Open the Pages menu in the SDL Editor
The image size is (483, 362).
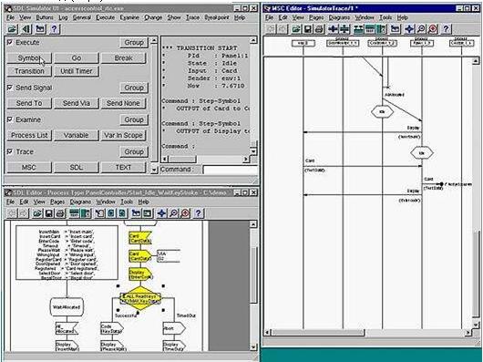pyautogui.click(x=57, y=202)
